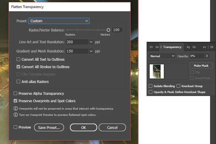Viewport: 216px width, 144px height.
Task: Click the Opacity 0% input field
Action: [197, 56]
